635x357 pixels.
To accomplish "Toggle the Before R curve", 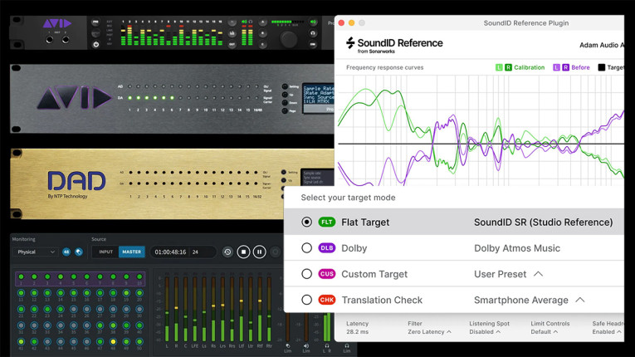I will coord(566,67).
